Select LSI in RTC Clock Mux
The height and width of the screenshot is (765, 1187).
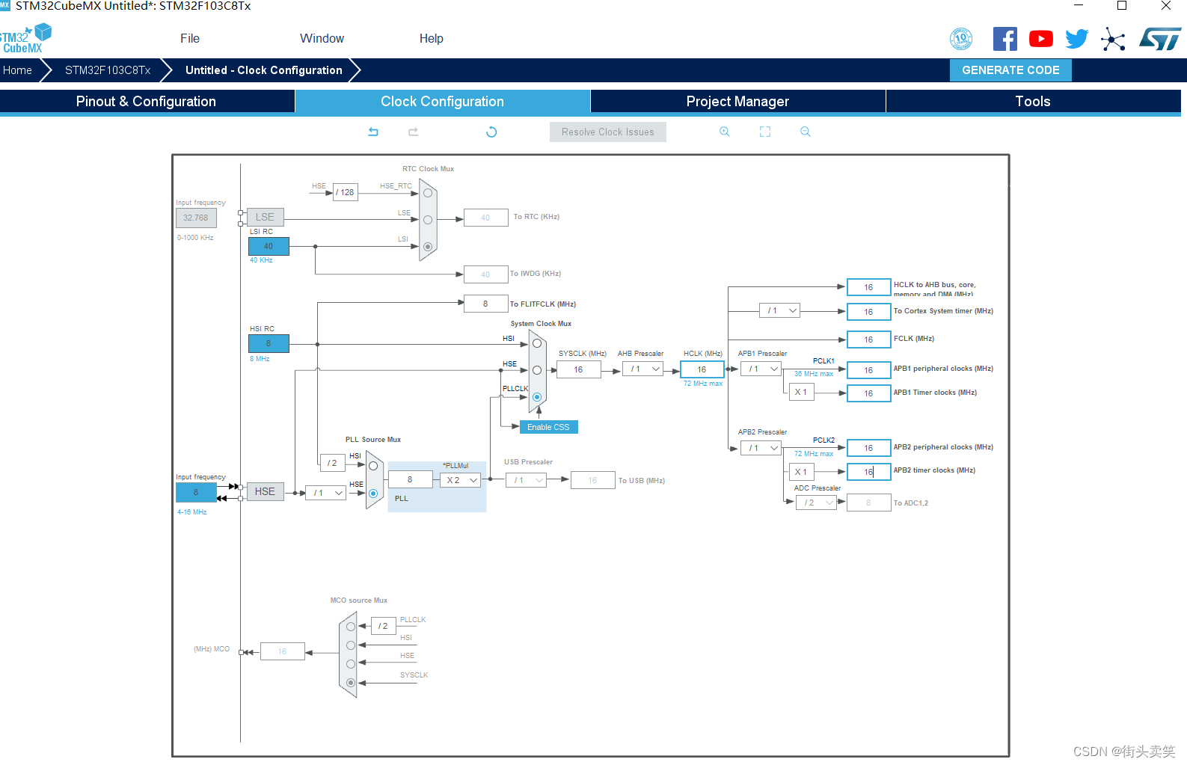(428, 246)
